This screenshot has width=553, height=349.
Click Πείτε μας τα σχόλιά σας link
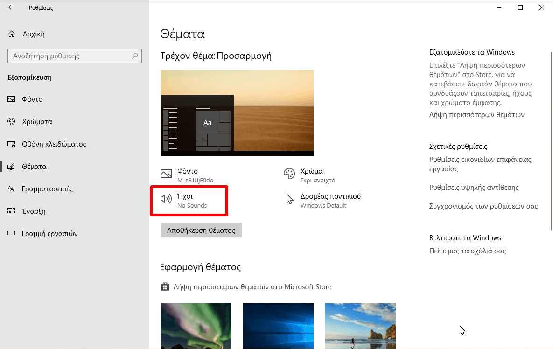click(x=468, y=251)
